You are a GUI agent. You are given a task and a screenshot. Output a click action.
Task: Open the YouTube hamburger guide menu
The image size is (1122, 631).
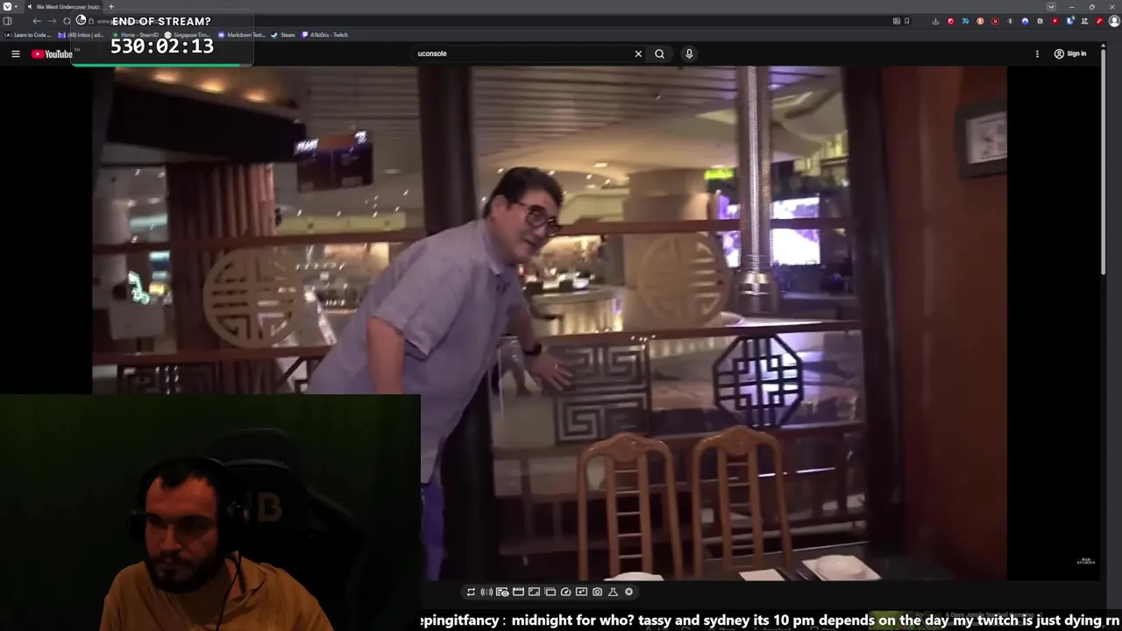15,53
